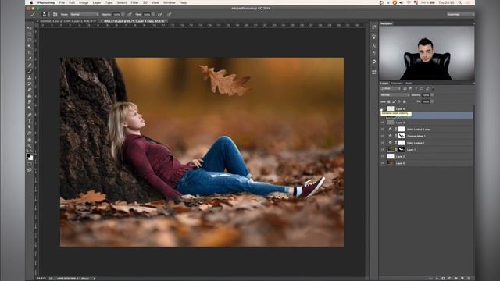Toggle visibility of Layer 0
The height and width of the screenshot is (281, 500).
(x=382, y=163)
